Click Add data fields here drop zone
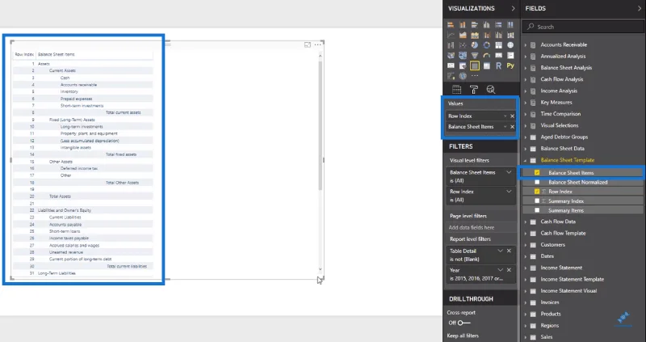Viewport: 646px width, 342px height. pos(480,227)
